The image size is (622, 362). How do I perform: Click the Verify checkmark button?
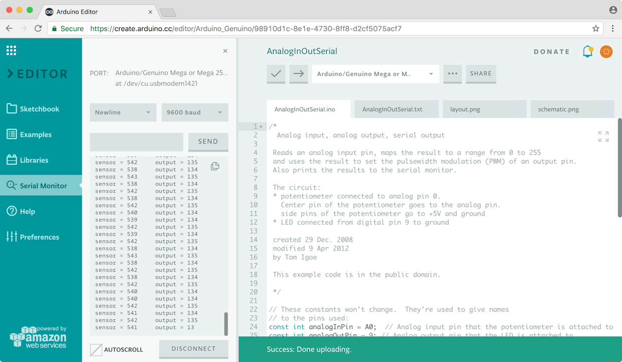(x=276, y=74)
